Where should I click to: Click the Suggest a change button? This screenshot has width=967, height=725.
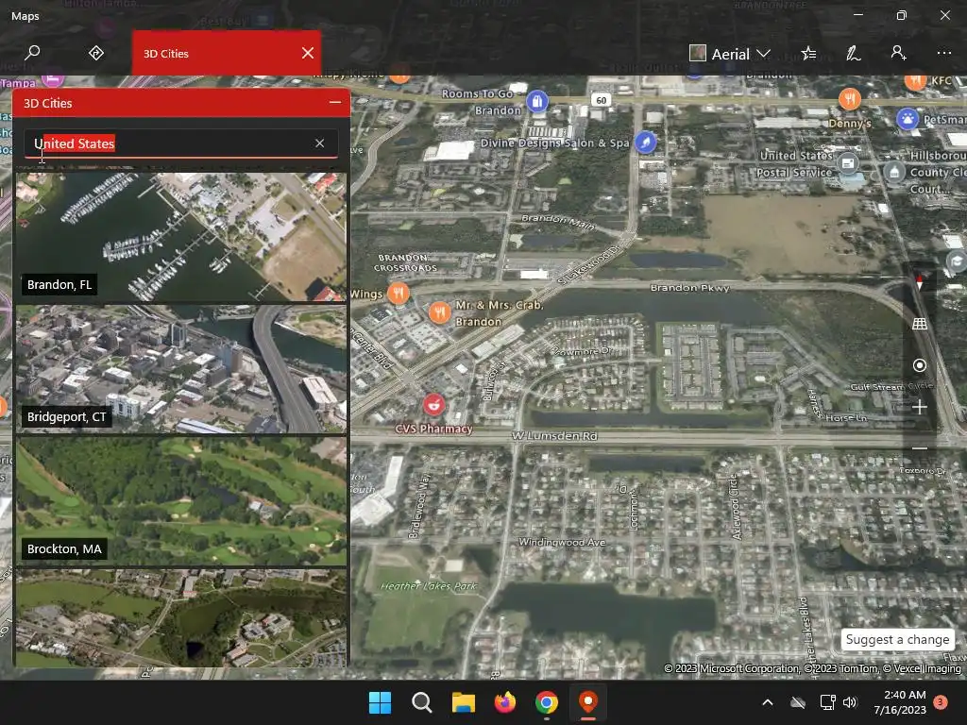pos(897,639)
